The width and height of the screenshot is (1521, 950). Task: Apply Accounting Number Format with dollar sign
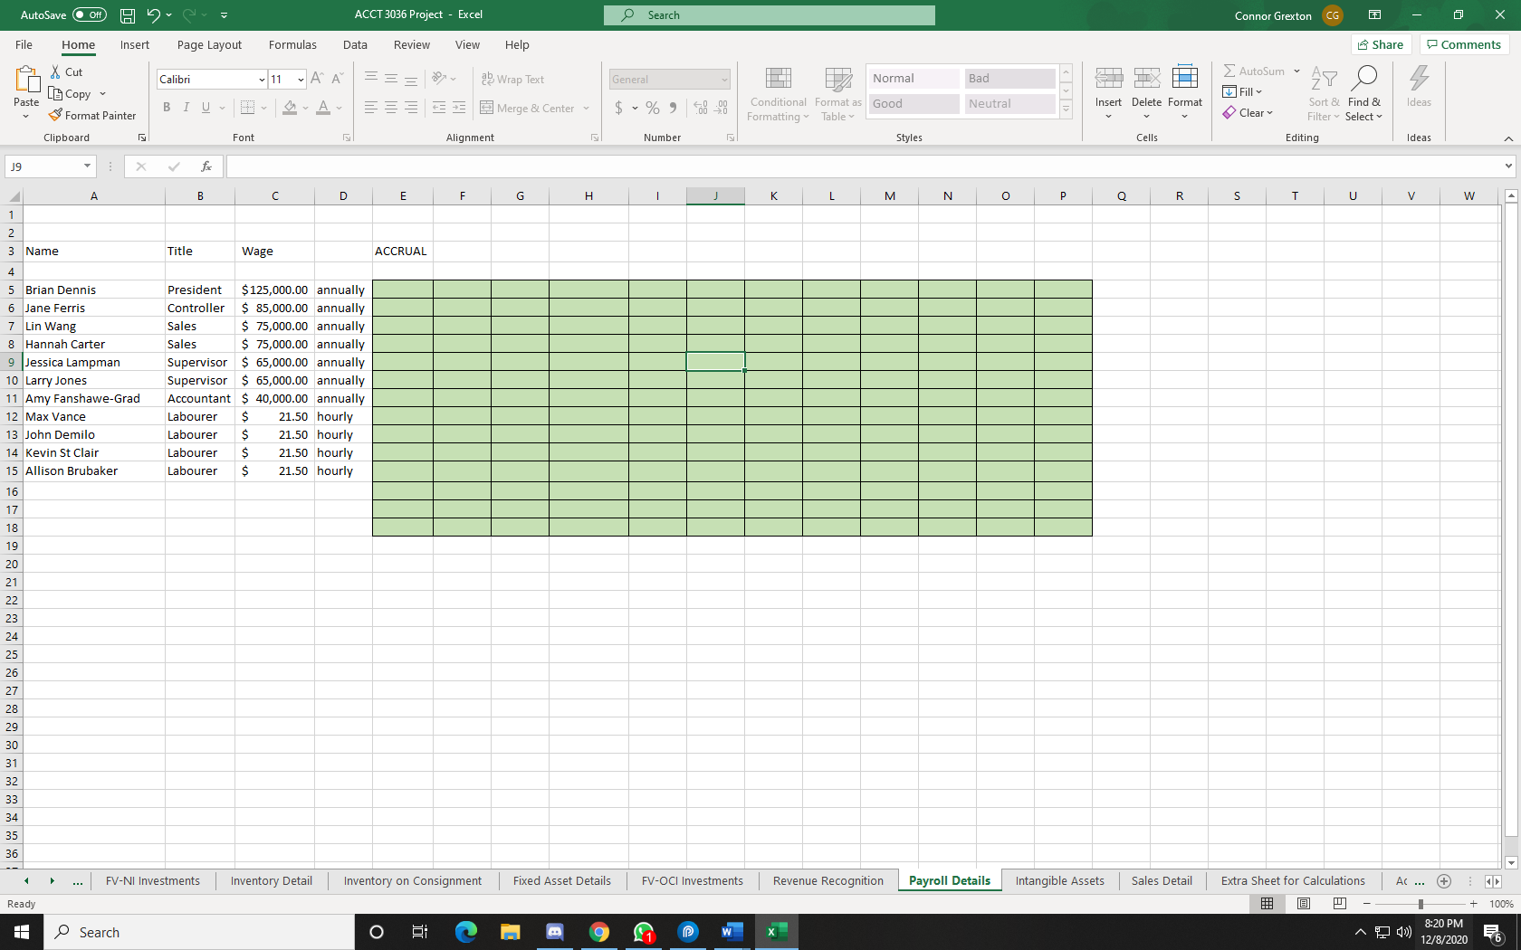tap(618, 108)
